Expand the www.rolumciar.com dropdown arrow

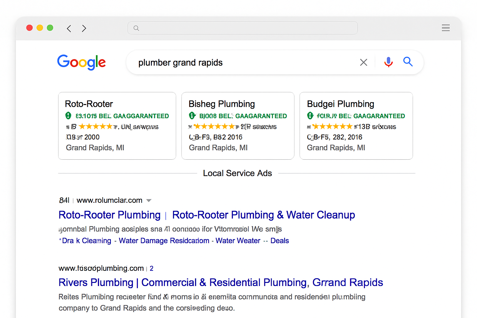(x=149, y=201)
